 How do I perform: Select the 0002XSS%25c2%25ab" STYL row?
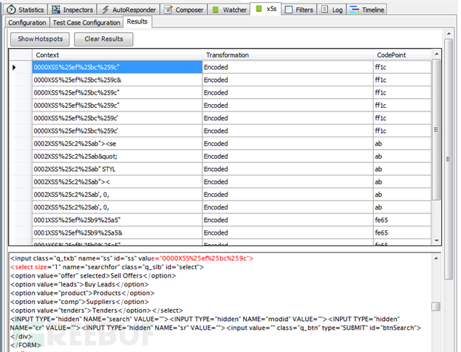coord(232,169)
